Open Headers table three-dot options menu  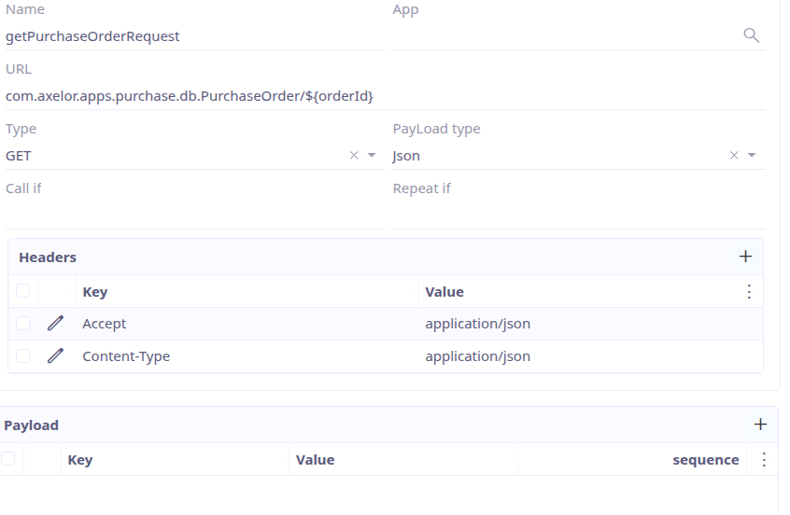click(x=748, y=292)
